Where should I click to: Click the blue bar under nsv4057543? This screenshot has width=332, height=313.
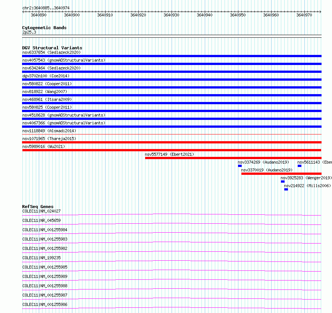(172, 64)
